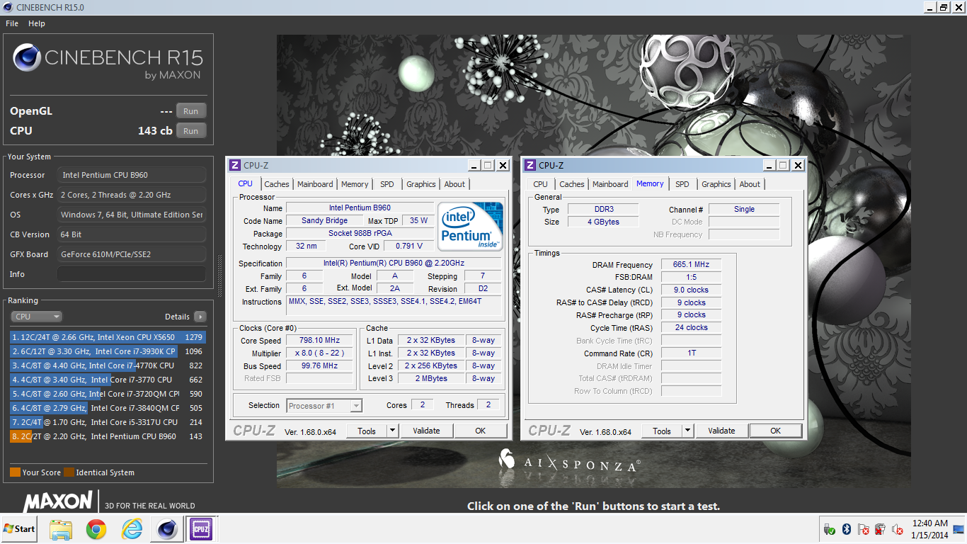Open the Windows Start button

19,528
